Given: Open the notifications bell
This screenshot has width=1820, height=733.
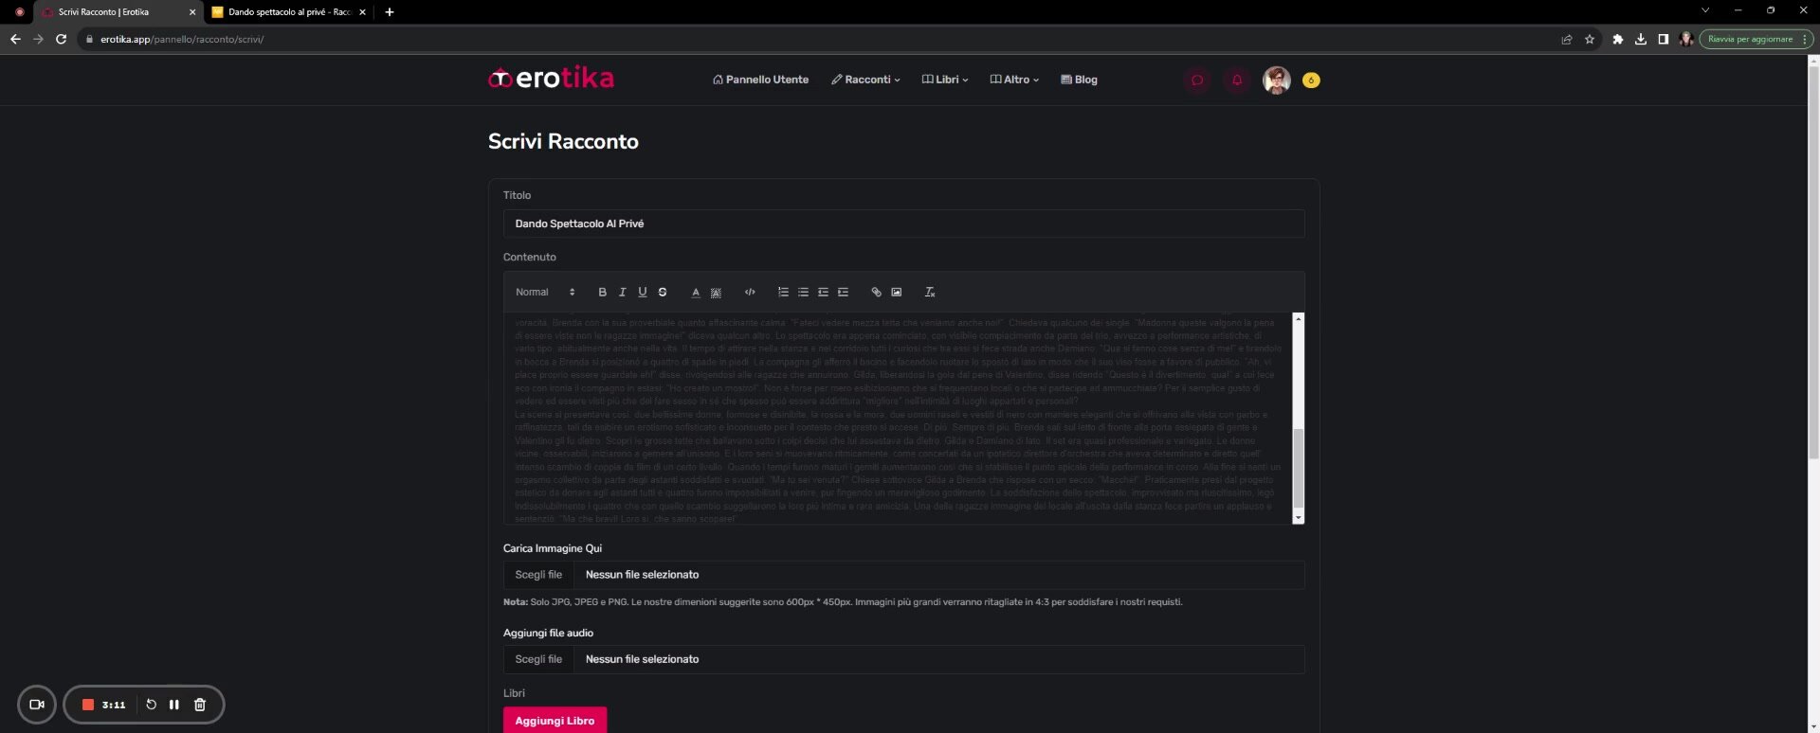Looking at the screenshot, I should coord(1237,80).
